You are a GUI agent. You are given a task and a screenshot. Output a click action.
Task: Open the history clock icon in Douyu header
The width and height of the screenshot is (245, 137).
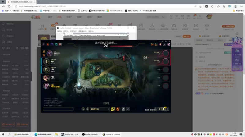tap(171, 16)
